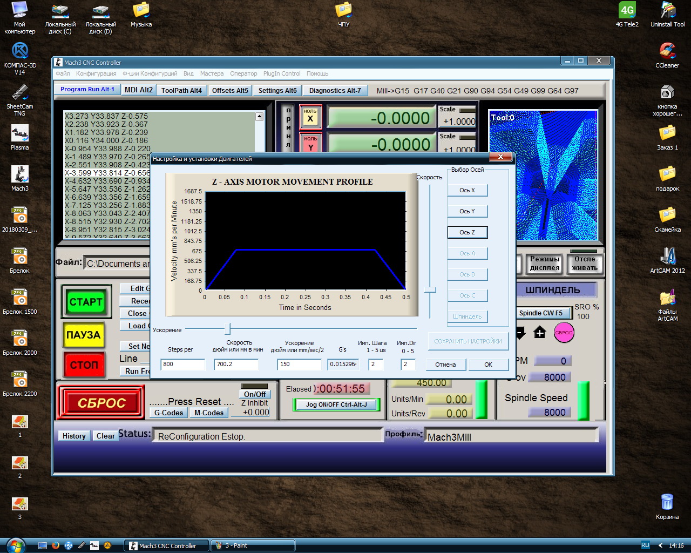Open the G-Codes reference button
Viewport: 691px width, 553px height.
(x=168, y=413)
